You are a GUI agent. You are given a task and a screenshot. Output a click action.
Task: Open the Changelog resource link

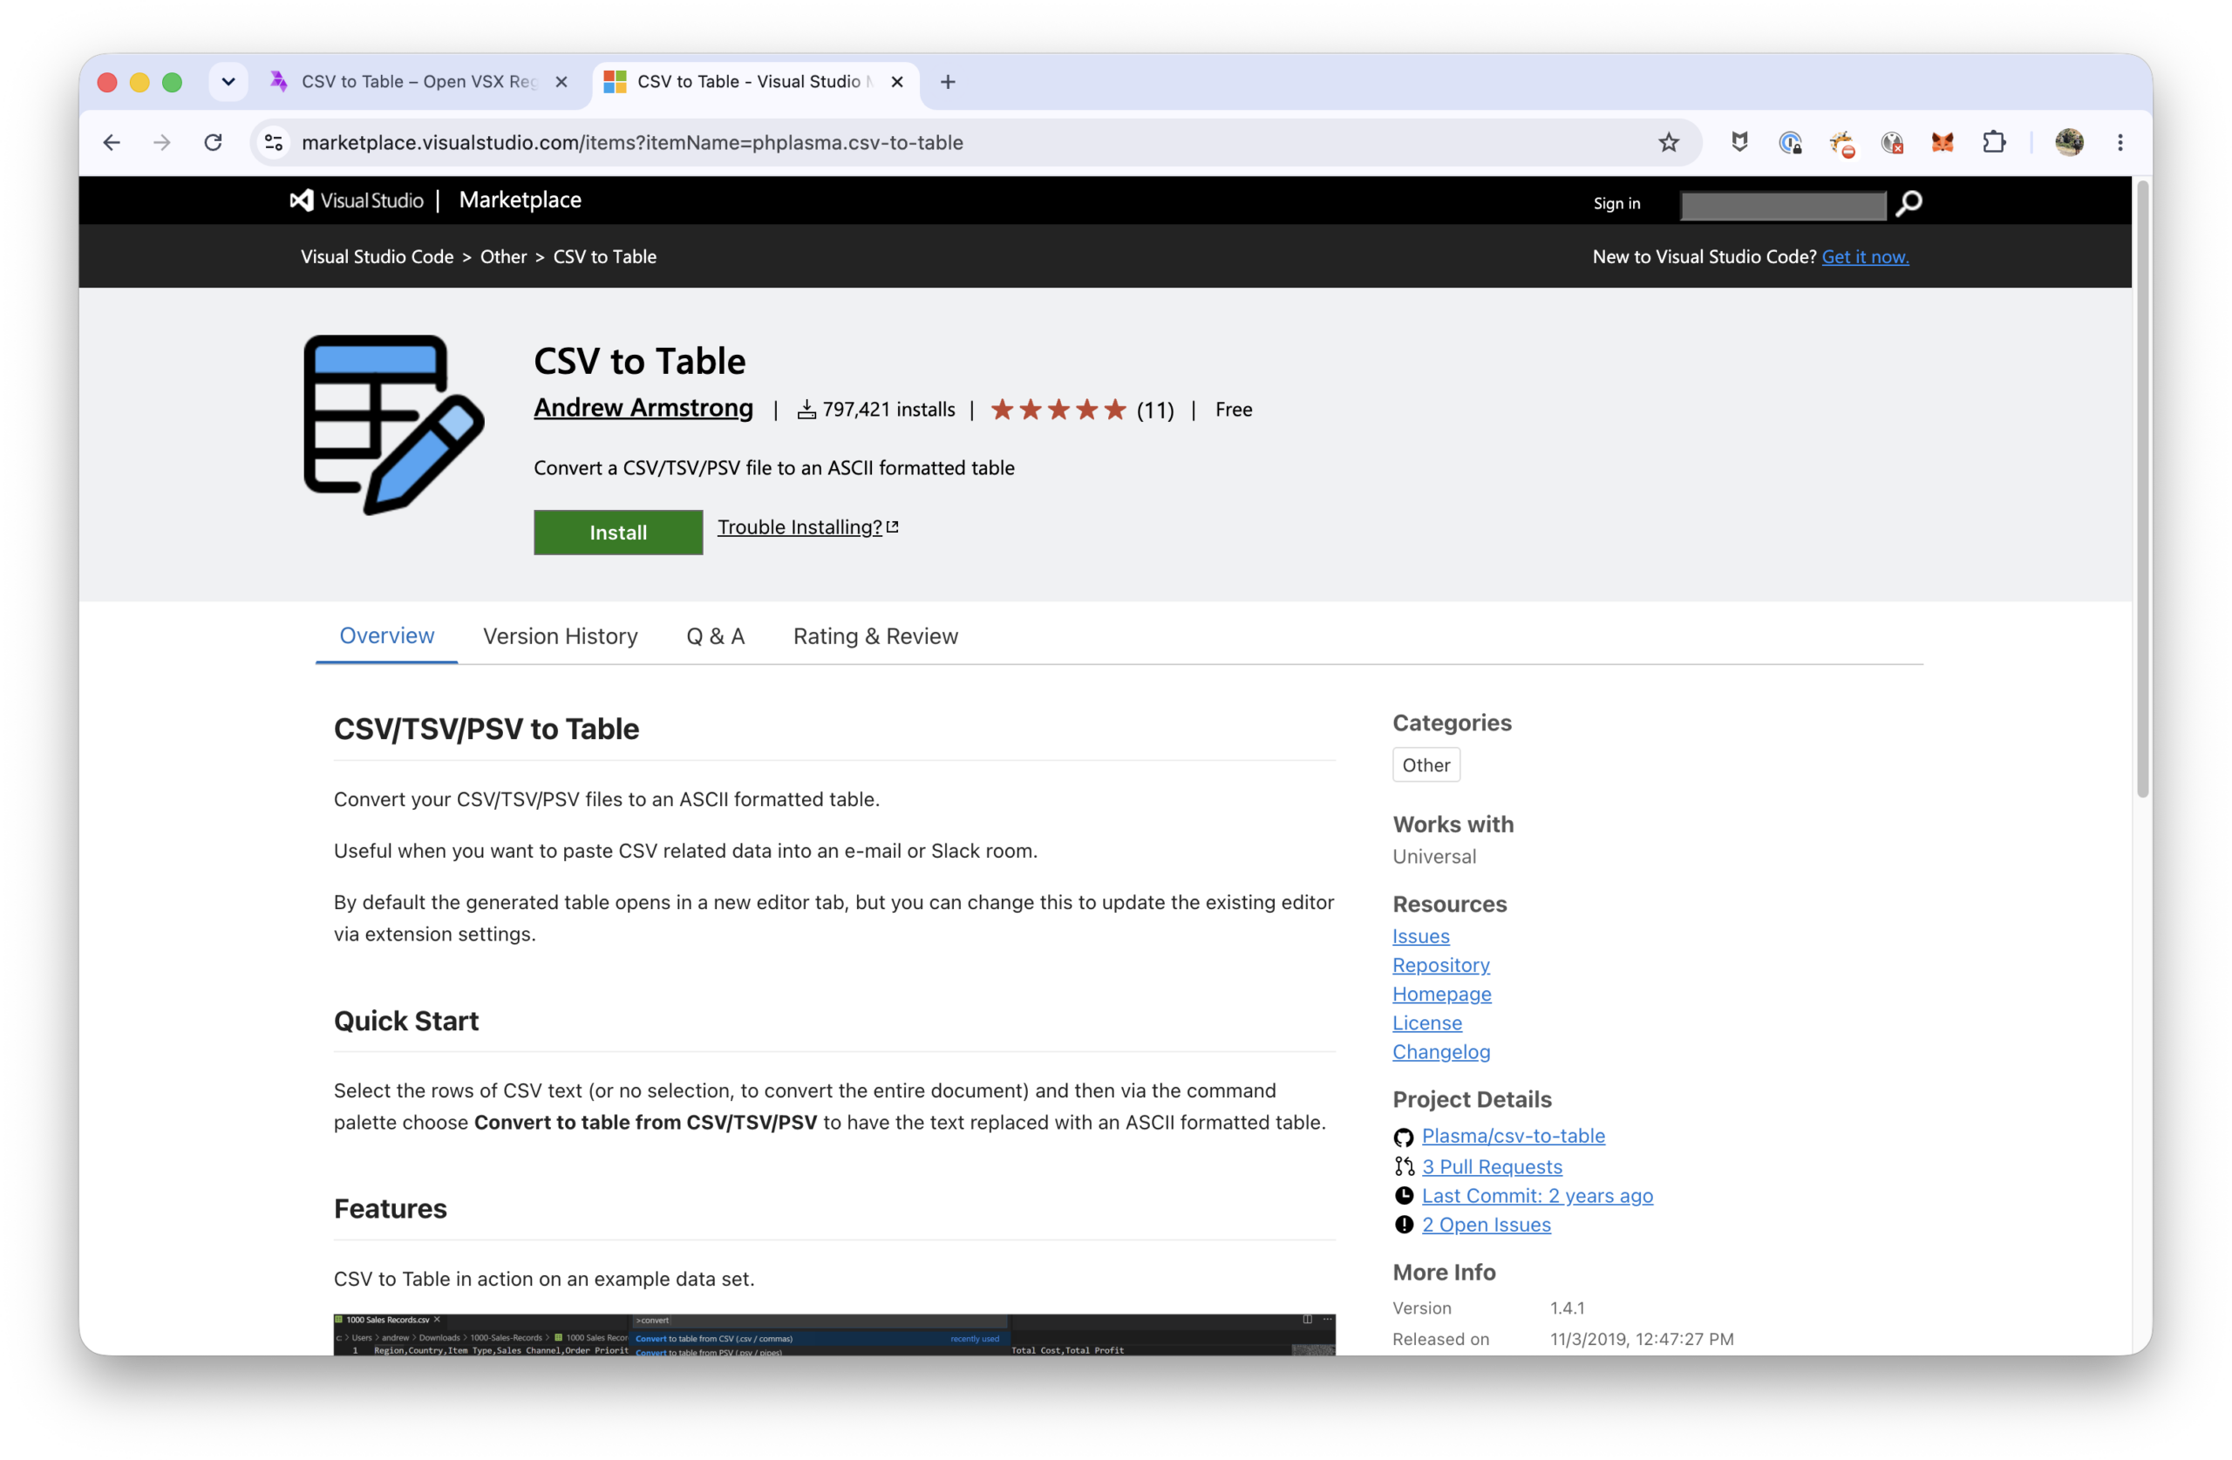click(x=1440, y=1051)
